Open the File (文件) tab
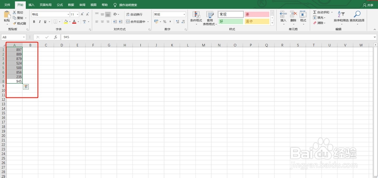 (x=7, y=5)
